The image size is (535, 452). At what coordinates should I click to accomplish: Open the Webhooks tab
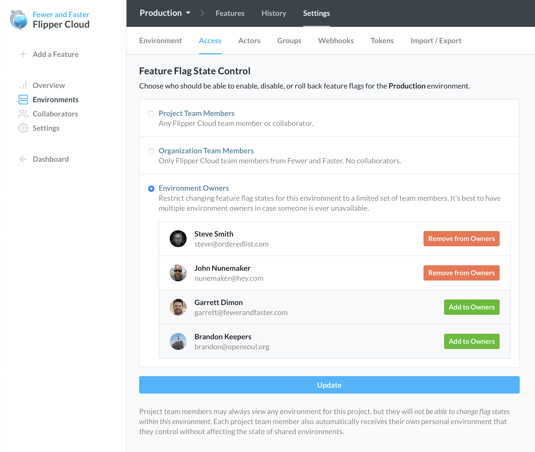(x=336, y=41)
